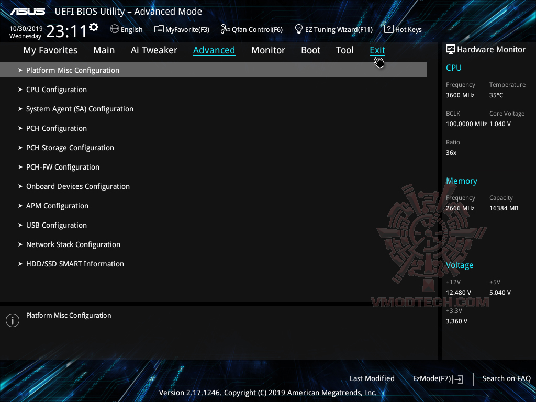Viewport: 536px width, 402px height.
Task: Open Qfan Control(F6) label
Action: pyautogui.click(x=258, y=30)
